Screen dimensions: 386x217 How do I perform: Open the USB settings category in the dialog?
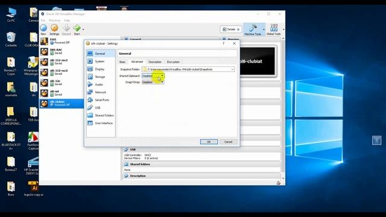pyautogui.click(x=101, y=107)
